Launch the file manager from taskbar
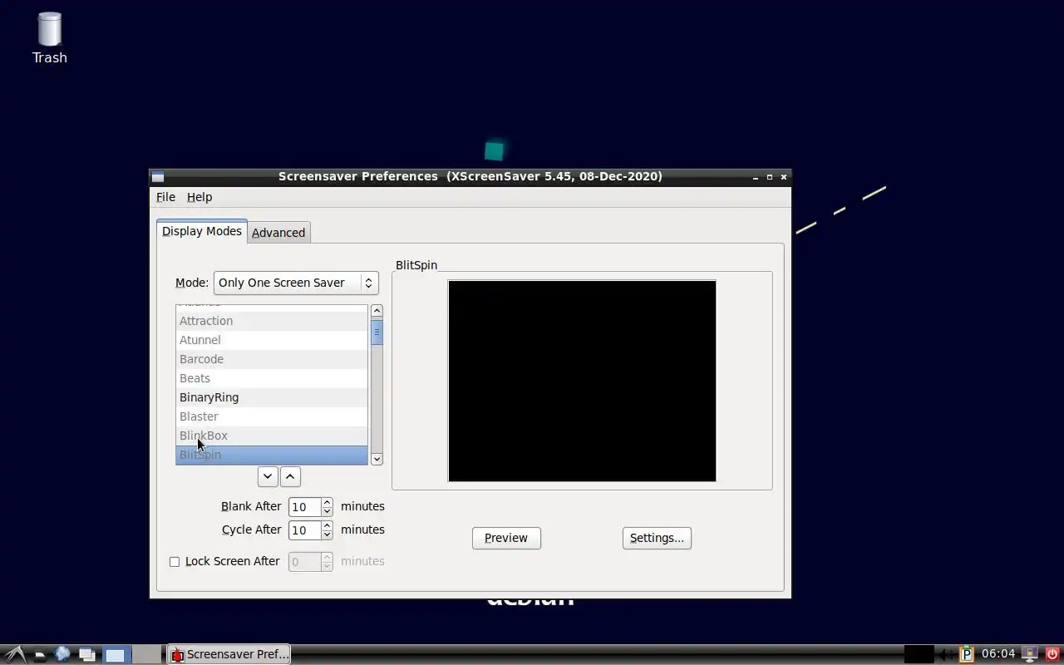This screenshot has width=1064, height=665. point(39,654)
